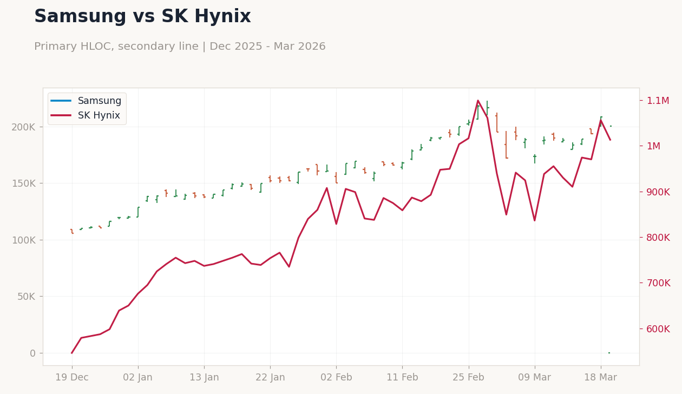Click the 200K left axis label

tap(23, 127)
